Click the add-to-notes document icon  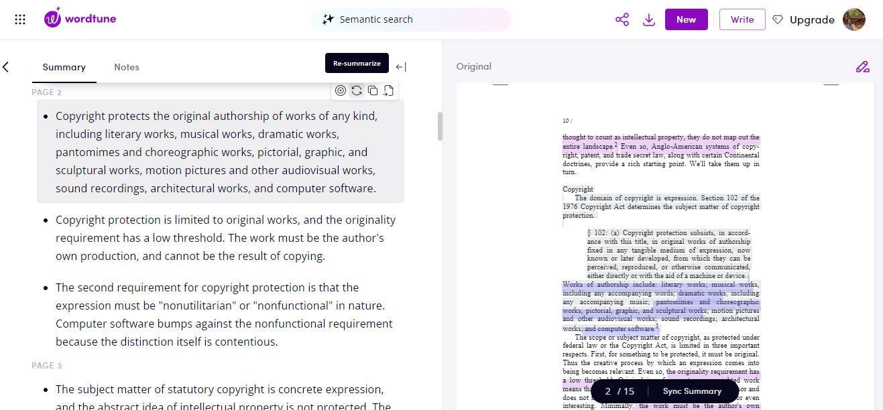388,90
